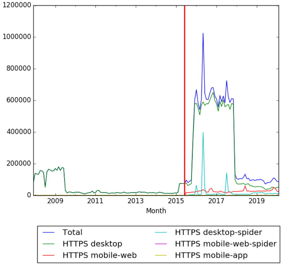The width and height of the screenshot is (285, 266).
Task: Click the Month x-axis title
Action: [156, 211]
